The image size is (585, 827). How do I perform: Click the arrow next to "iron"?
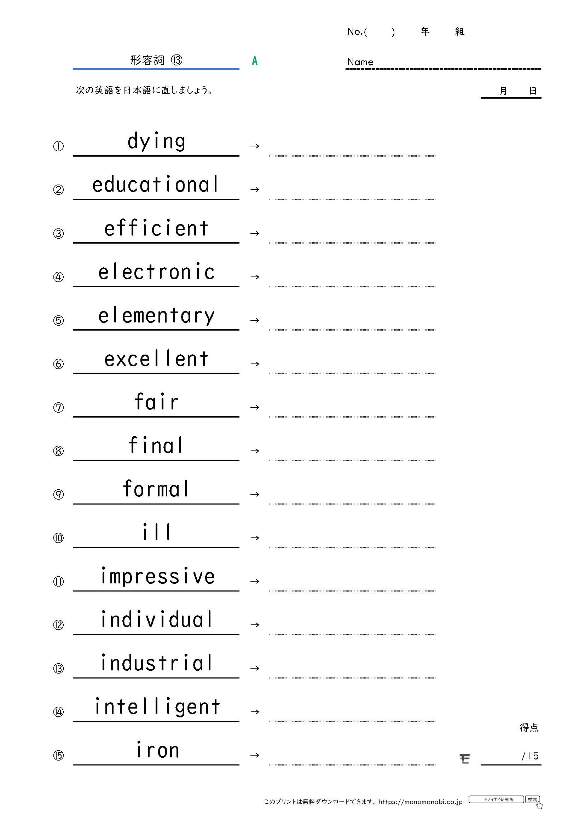[x=255, y=755]
